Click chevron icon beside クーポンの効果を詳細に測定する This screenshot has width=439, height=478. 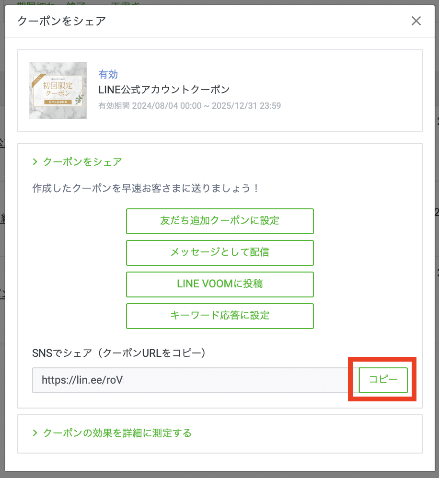[35, 433]
